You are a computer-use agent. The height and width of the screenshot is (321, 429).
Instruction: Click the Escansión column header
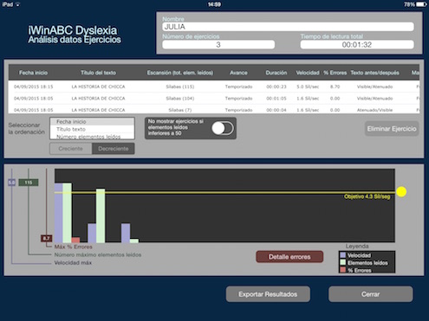tap(180, 73)
